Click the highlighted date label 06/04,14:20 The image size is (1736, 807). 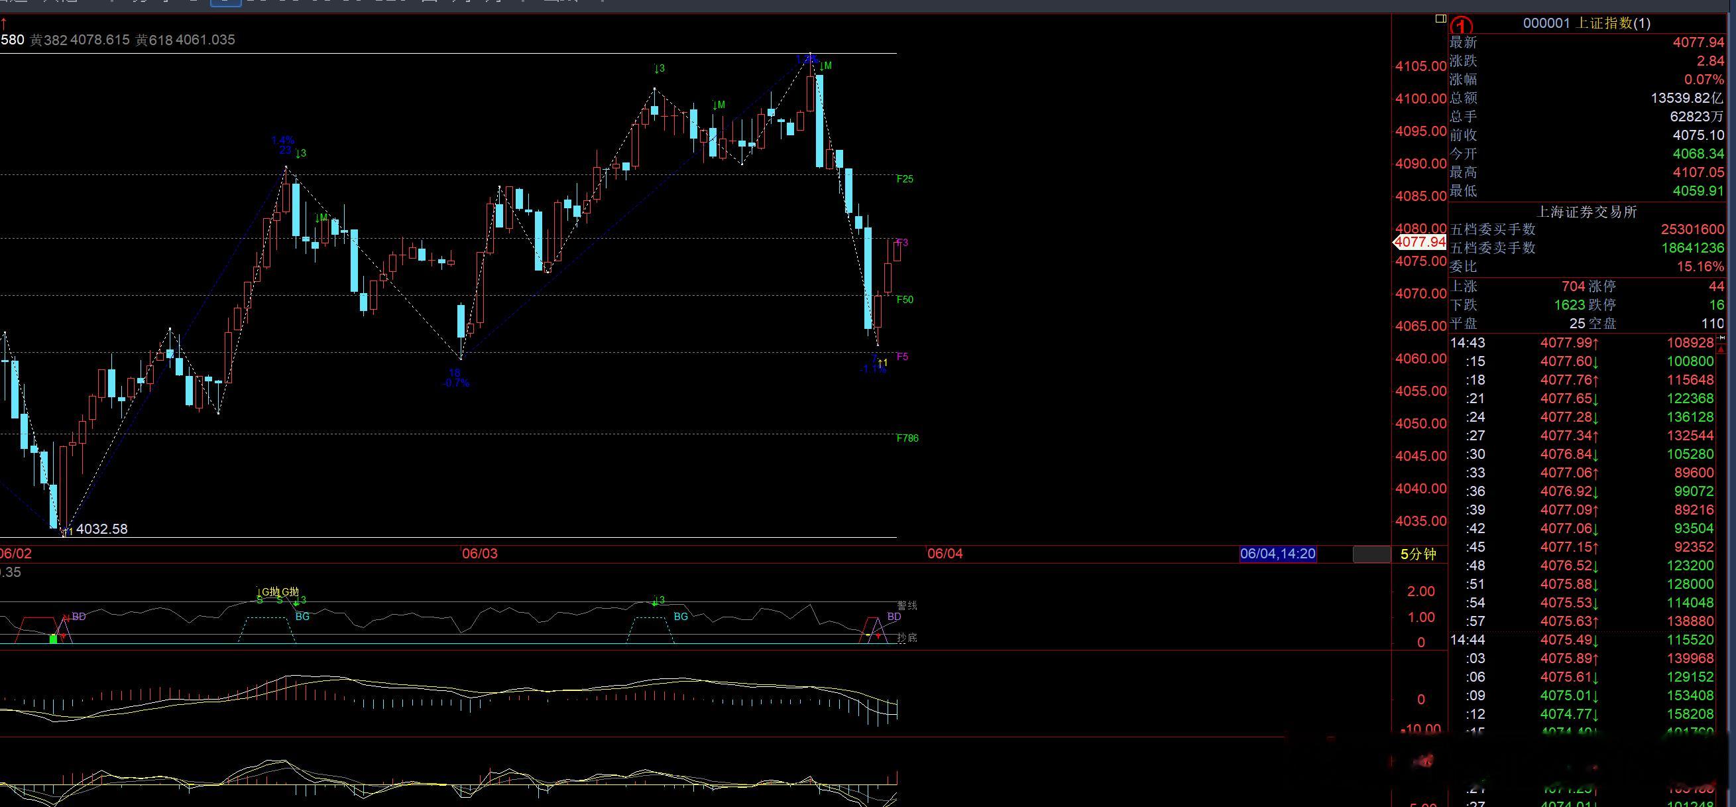click(1278, 554)
